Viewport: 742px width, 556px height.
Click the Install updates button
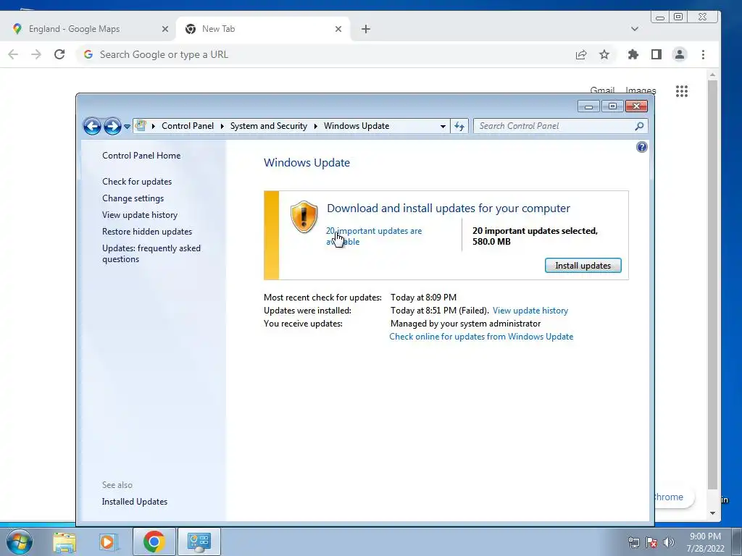point(583,266)
